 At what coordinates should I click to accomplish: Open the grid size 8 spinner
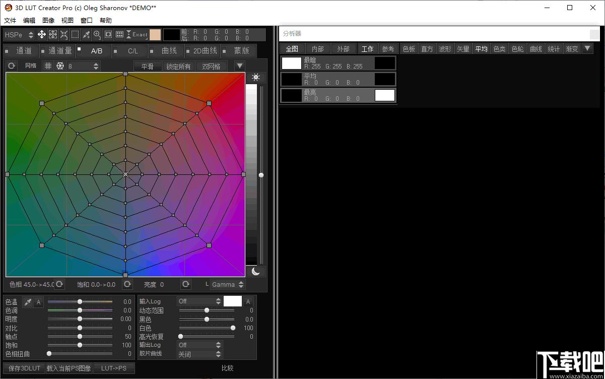coord(83,66)
